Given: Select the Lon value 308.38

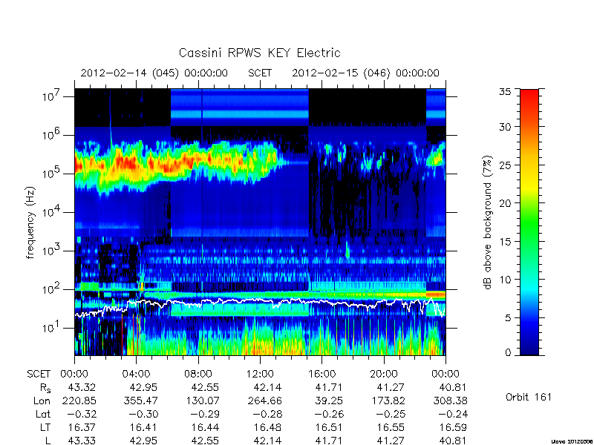Looking at the screenshot, I should (450, 400).
